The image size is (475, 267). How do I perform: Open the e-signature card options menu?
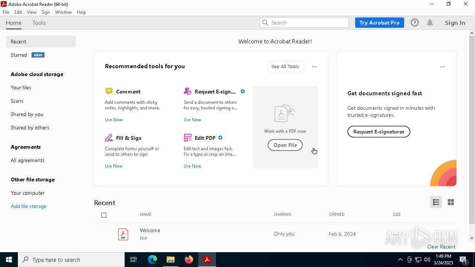click(x=442, y=67)
